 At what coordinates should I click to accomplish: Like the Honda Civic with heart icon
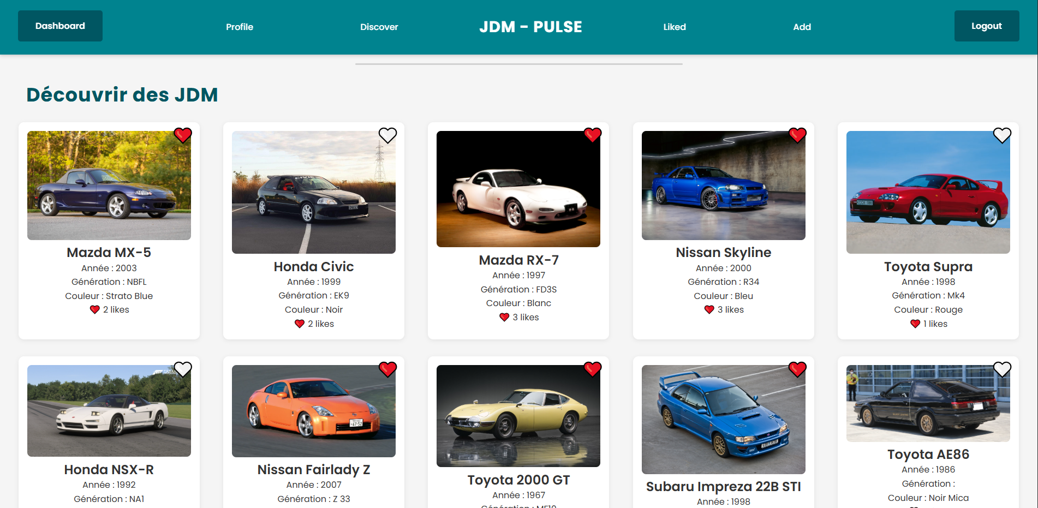point(387,135)
